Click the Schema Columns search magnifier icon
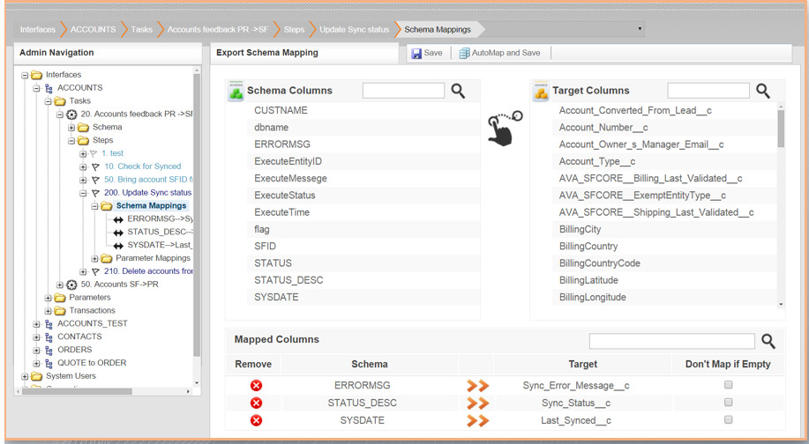The width and height of the screenshot is (809, 444). pos(458,91)
